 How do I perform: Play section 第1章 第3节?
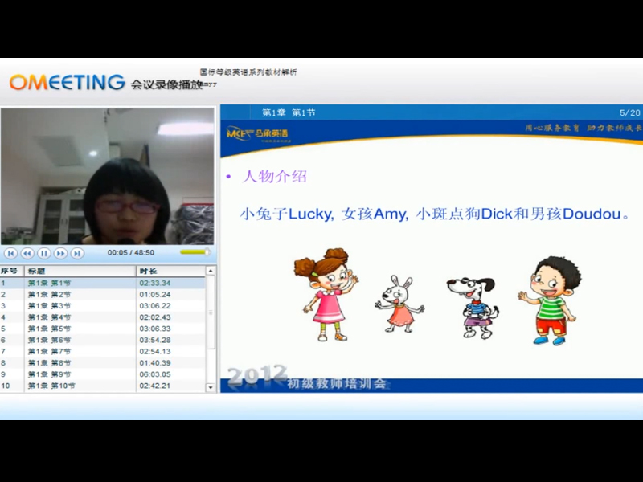click(50, 306)
